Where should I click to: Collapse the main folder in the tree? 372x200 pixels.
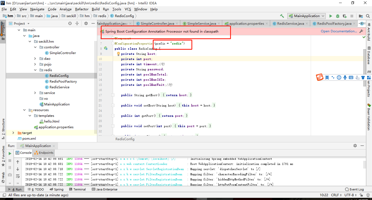[19, 30]
